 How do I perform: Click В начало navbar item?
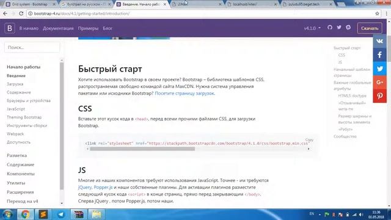29,28
